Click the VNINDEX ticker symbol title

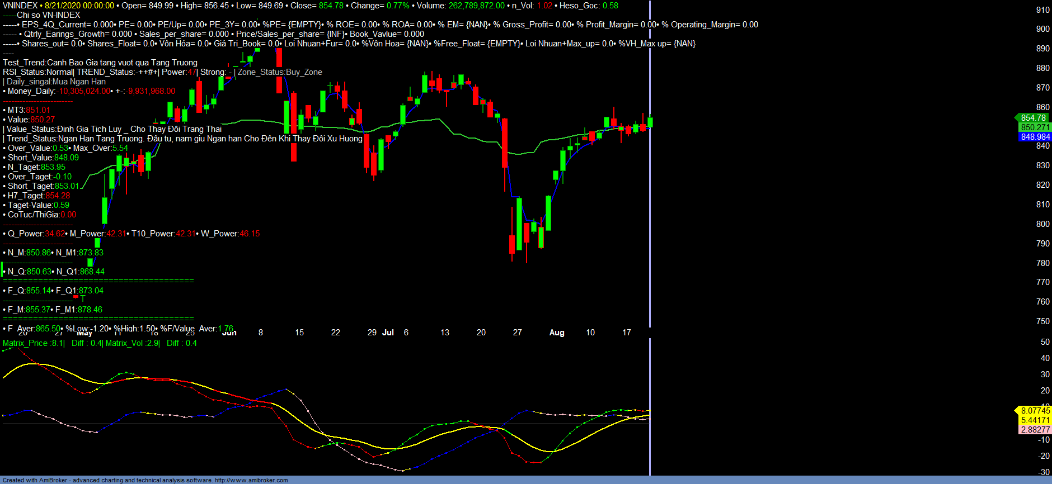tap(20, 6)
